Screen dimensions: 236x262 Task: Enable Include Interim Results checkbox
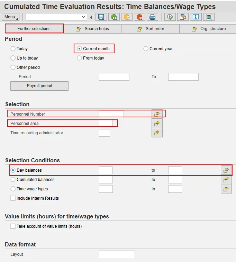[13, 198]
